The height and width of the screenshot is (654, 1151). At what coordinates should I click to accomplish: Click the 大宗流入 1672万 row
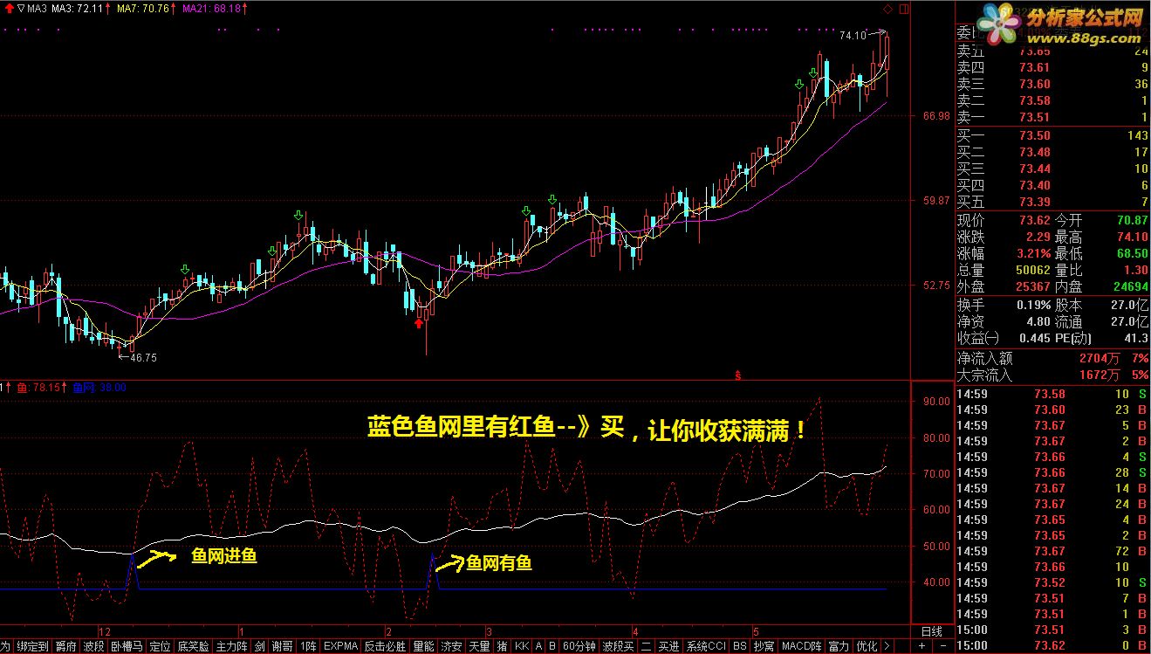click(1053, 375)
